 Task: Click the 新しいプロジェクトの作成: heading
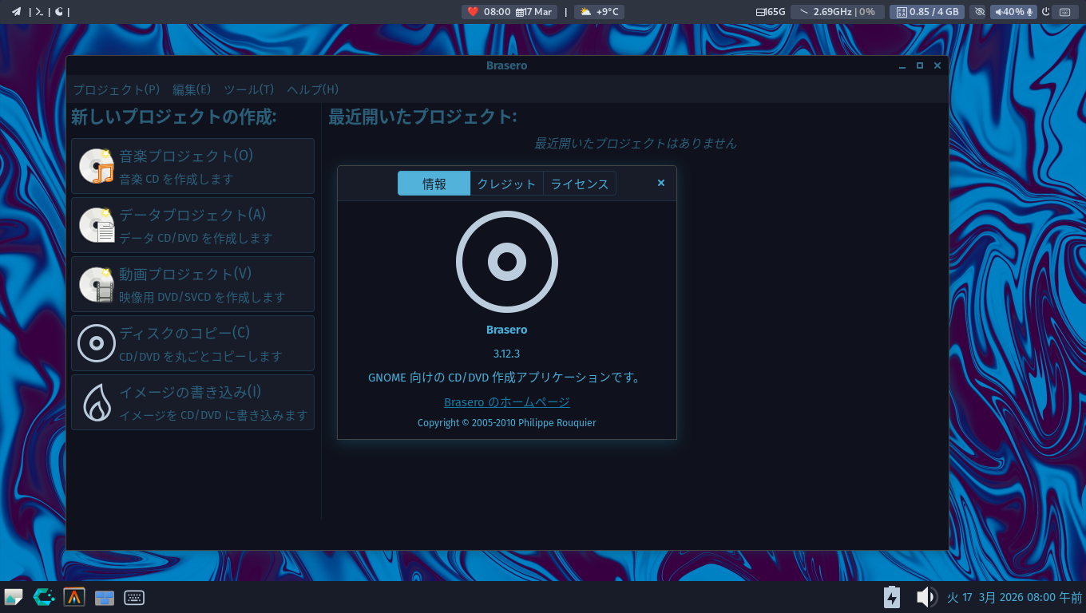coord(174,117)
